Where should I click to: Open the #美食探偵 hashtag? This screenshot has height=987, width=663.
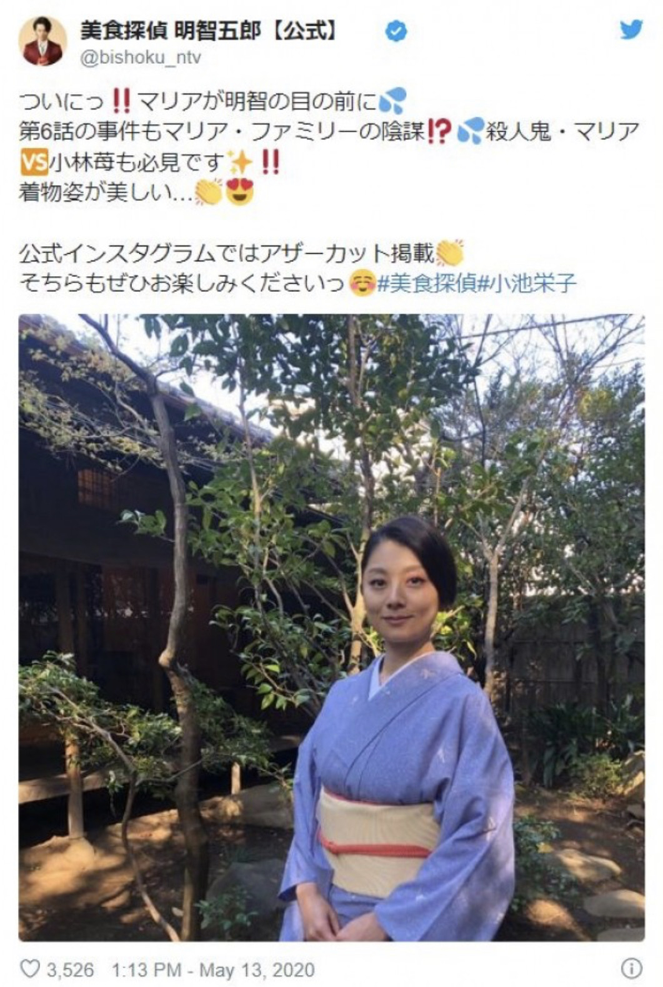point(427,284)
